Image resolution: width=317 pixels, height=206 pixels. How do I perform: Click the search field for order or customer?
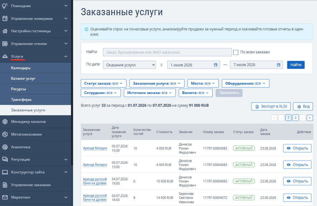coord(167,52)
